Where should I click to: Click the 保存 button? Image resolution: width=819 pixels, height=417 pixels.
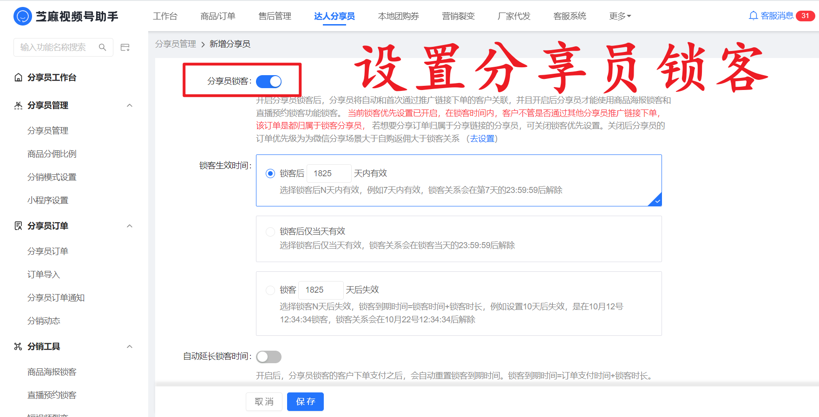coord(305,402)
